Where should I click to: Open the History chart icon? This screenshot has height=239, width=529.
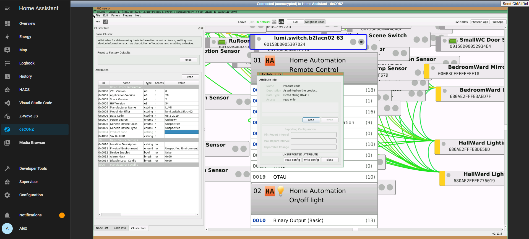coord(7,77)
